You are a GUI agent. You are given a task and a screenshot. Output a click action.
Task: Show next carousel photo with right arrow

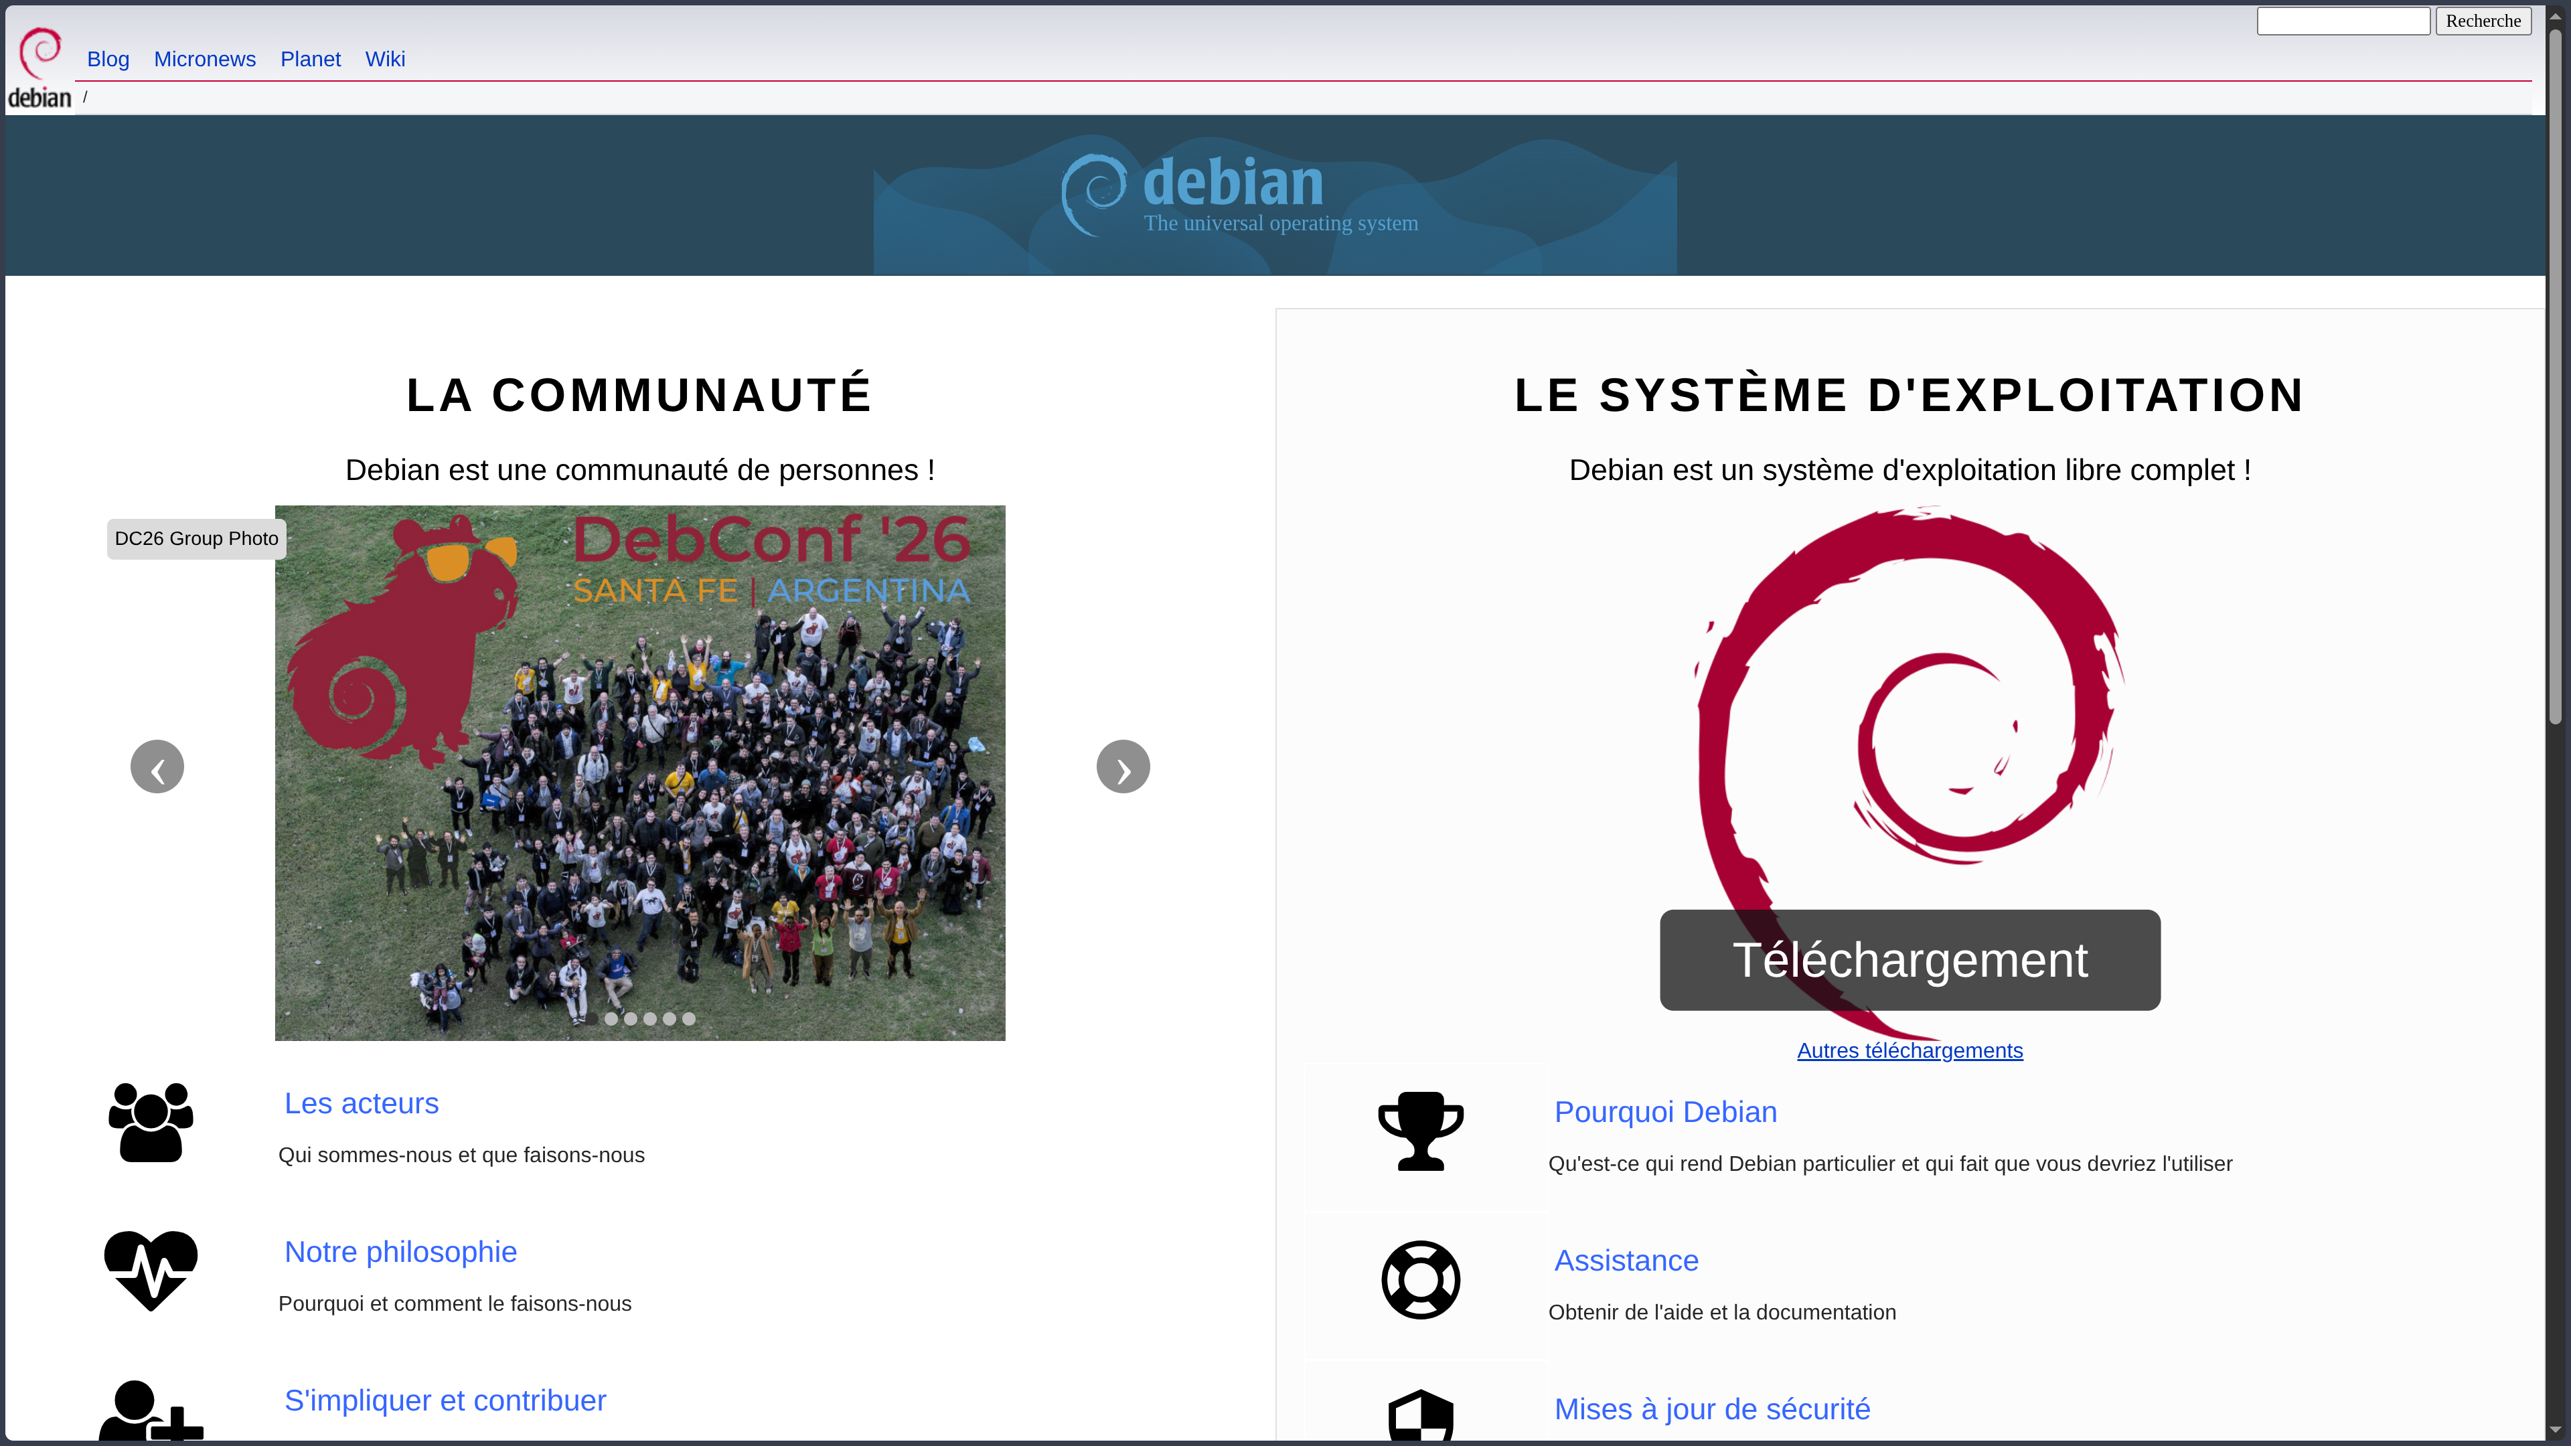coord(1123,767)
